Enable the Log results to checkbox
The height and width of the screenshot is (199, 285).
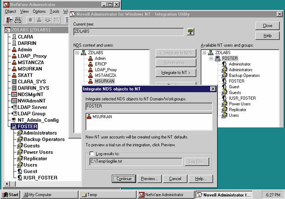pyautogui.click(x=92, y=154)
